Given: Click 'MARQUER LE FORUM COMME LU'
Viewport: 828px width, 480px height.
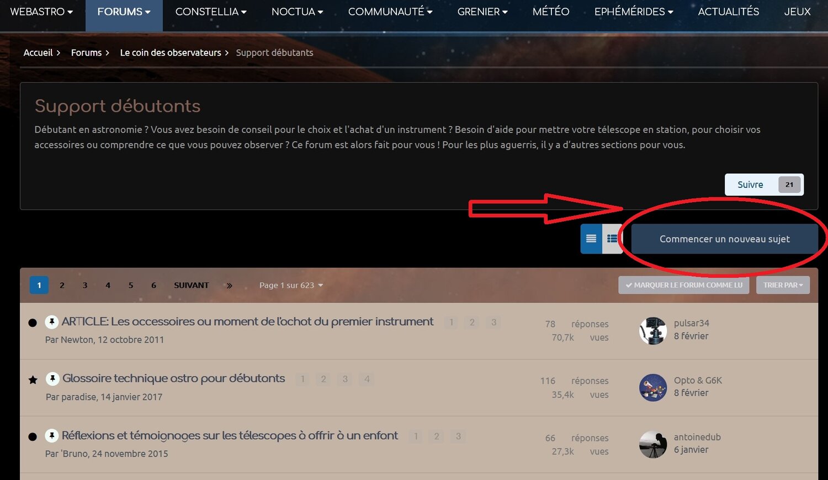Looking at the screenshot, I should pos(683,285).
